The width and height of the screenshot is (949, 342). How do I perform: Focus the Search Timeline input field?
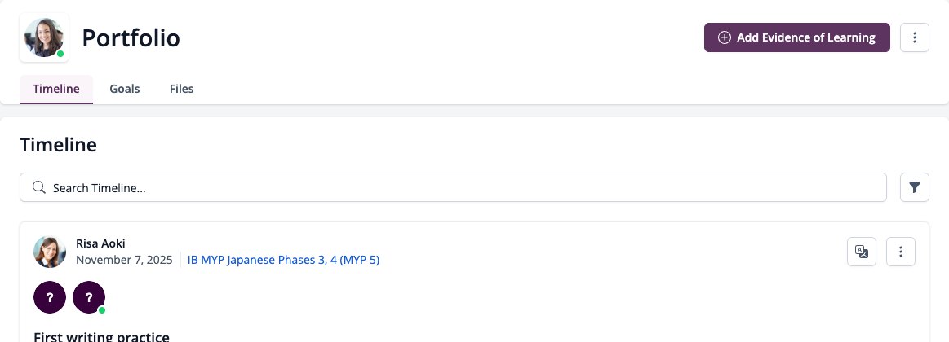pyautogui.click(x=453, y=187)
